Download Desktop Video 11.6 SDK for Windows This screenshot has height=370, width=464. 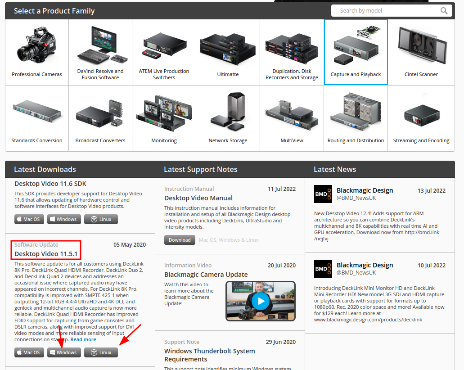pyautogui.click(x=64, y=219)
